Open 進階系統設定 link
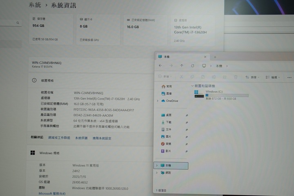Image resolution: width=294 pixels, height=196 pixels. point(102,139)
